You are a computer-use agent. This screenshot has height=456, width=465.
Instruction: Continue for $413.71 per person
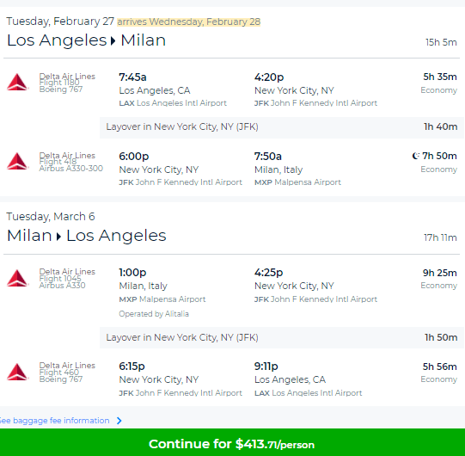232,442
